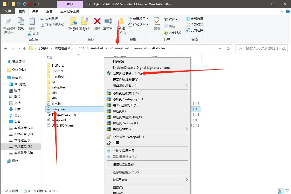
Task: Choose 打开(O) at the top of the context menu
Action: click(147, 62)
